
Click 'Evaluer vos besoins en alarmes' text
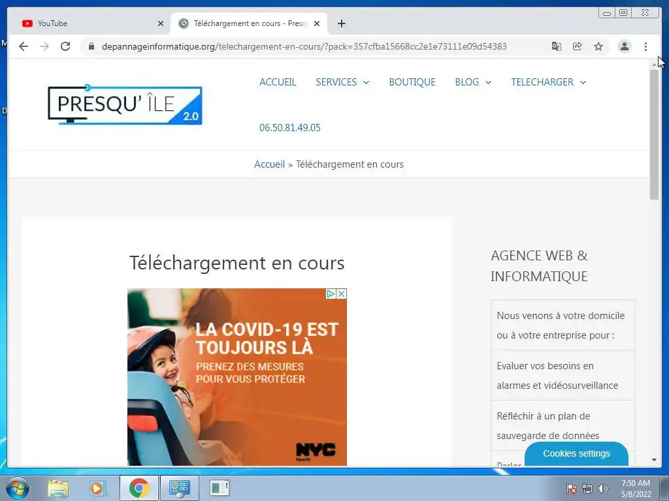pos(557,375)
